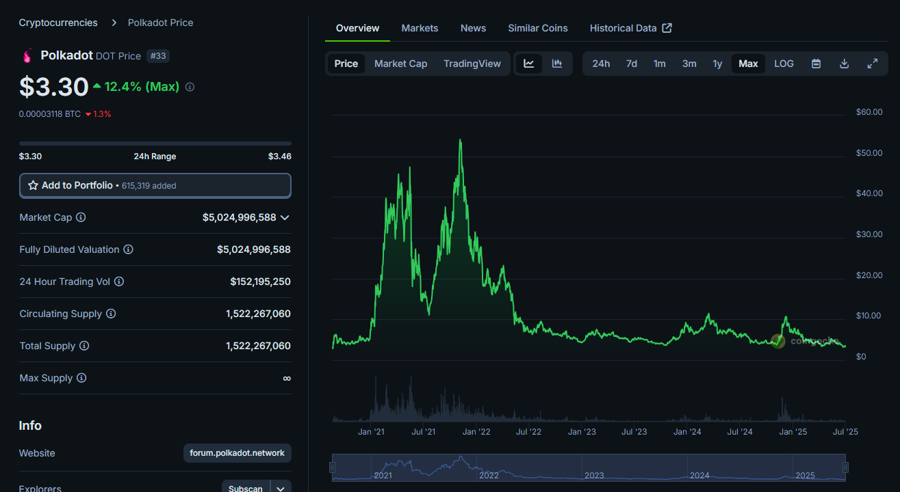The height and width of the screenshot is (492, 900).
Task: Open the Similar Coins tab
Action: pyautogui.click(x=538, y=28)
